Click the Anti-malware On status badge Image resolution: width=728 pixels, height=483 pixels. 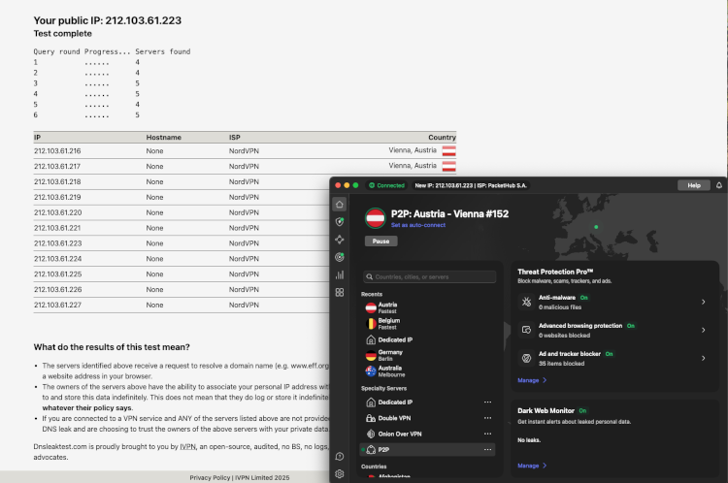[584, 298]
